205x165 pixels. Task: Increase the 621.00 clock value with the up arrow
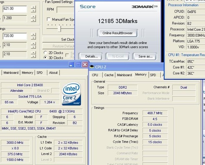[34, 7]
